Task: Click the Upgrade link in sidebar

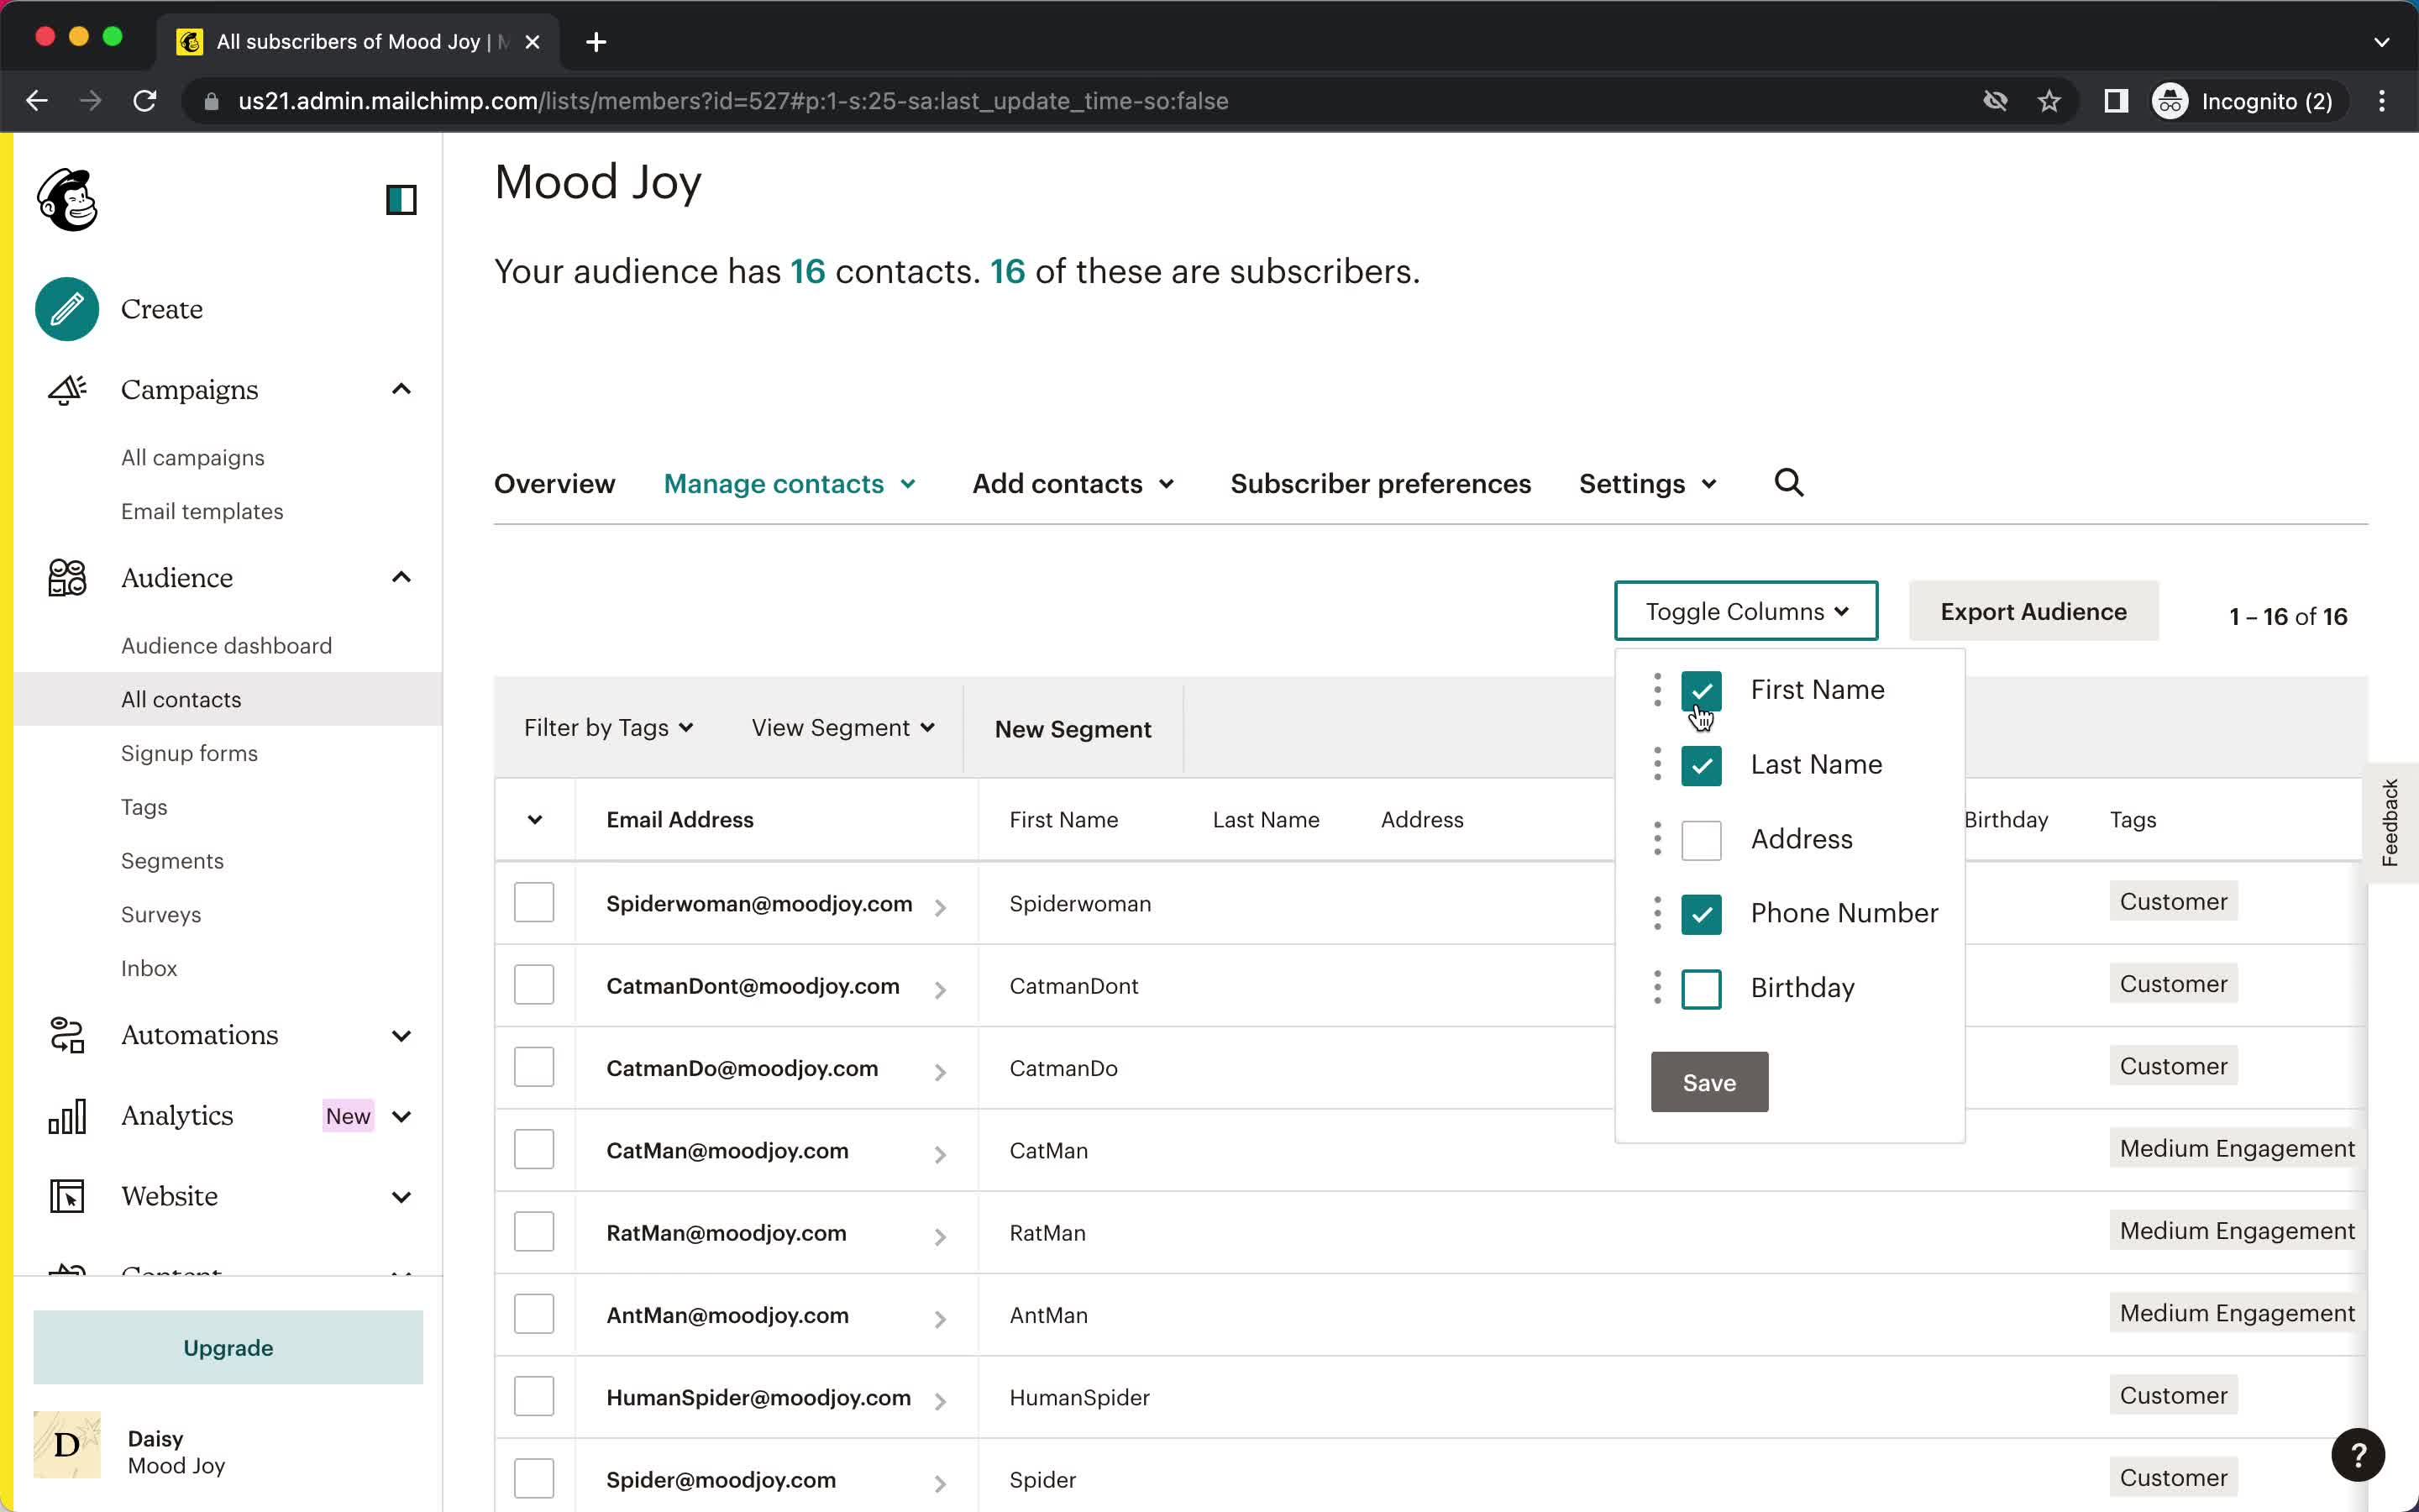Action: (x=228, y=1347)
